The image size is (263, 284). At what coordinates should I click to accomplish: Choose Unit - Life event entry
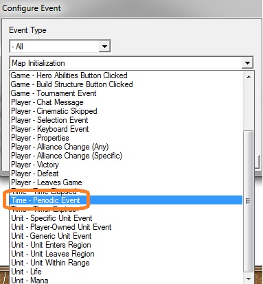coord(126,272)
